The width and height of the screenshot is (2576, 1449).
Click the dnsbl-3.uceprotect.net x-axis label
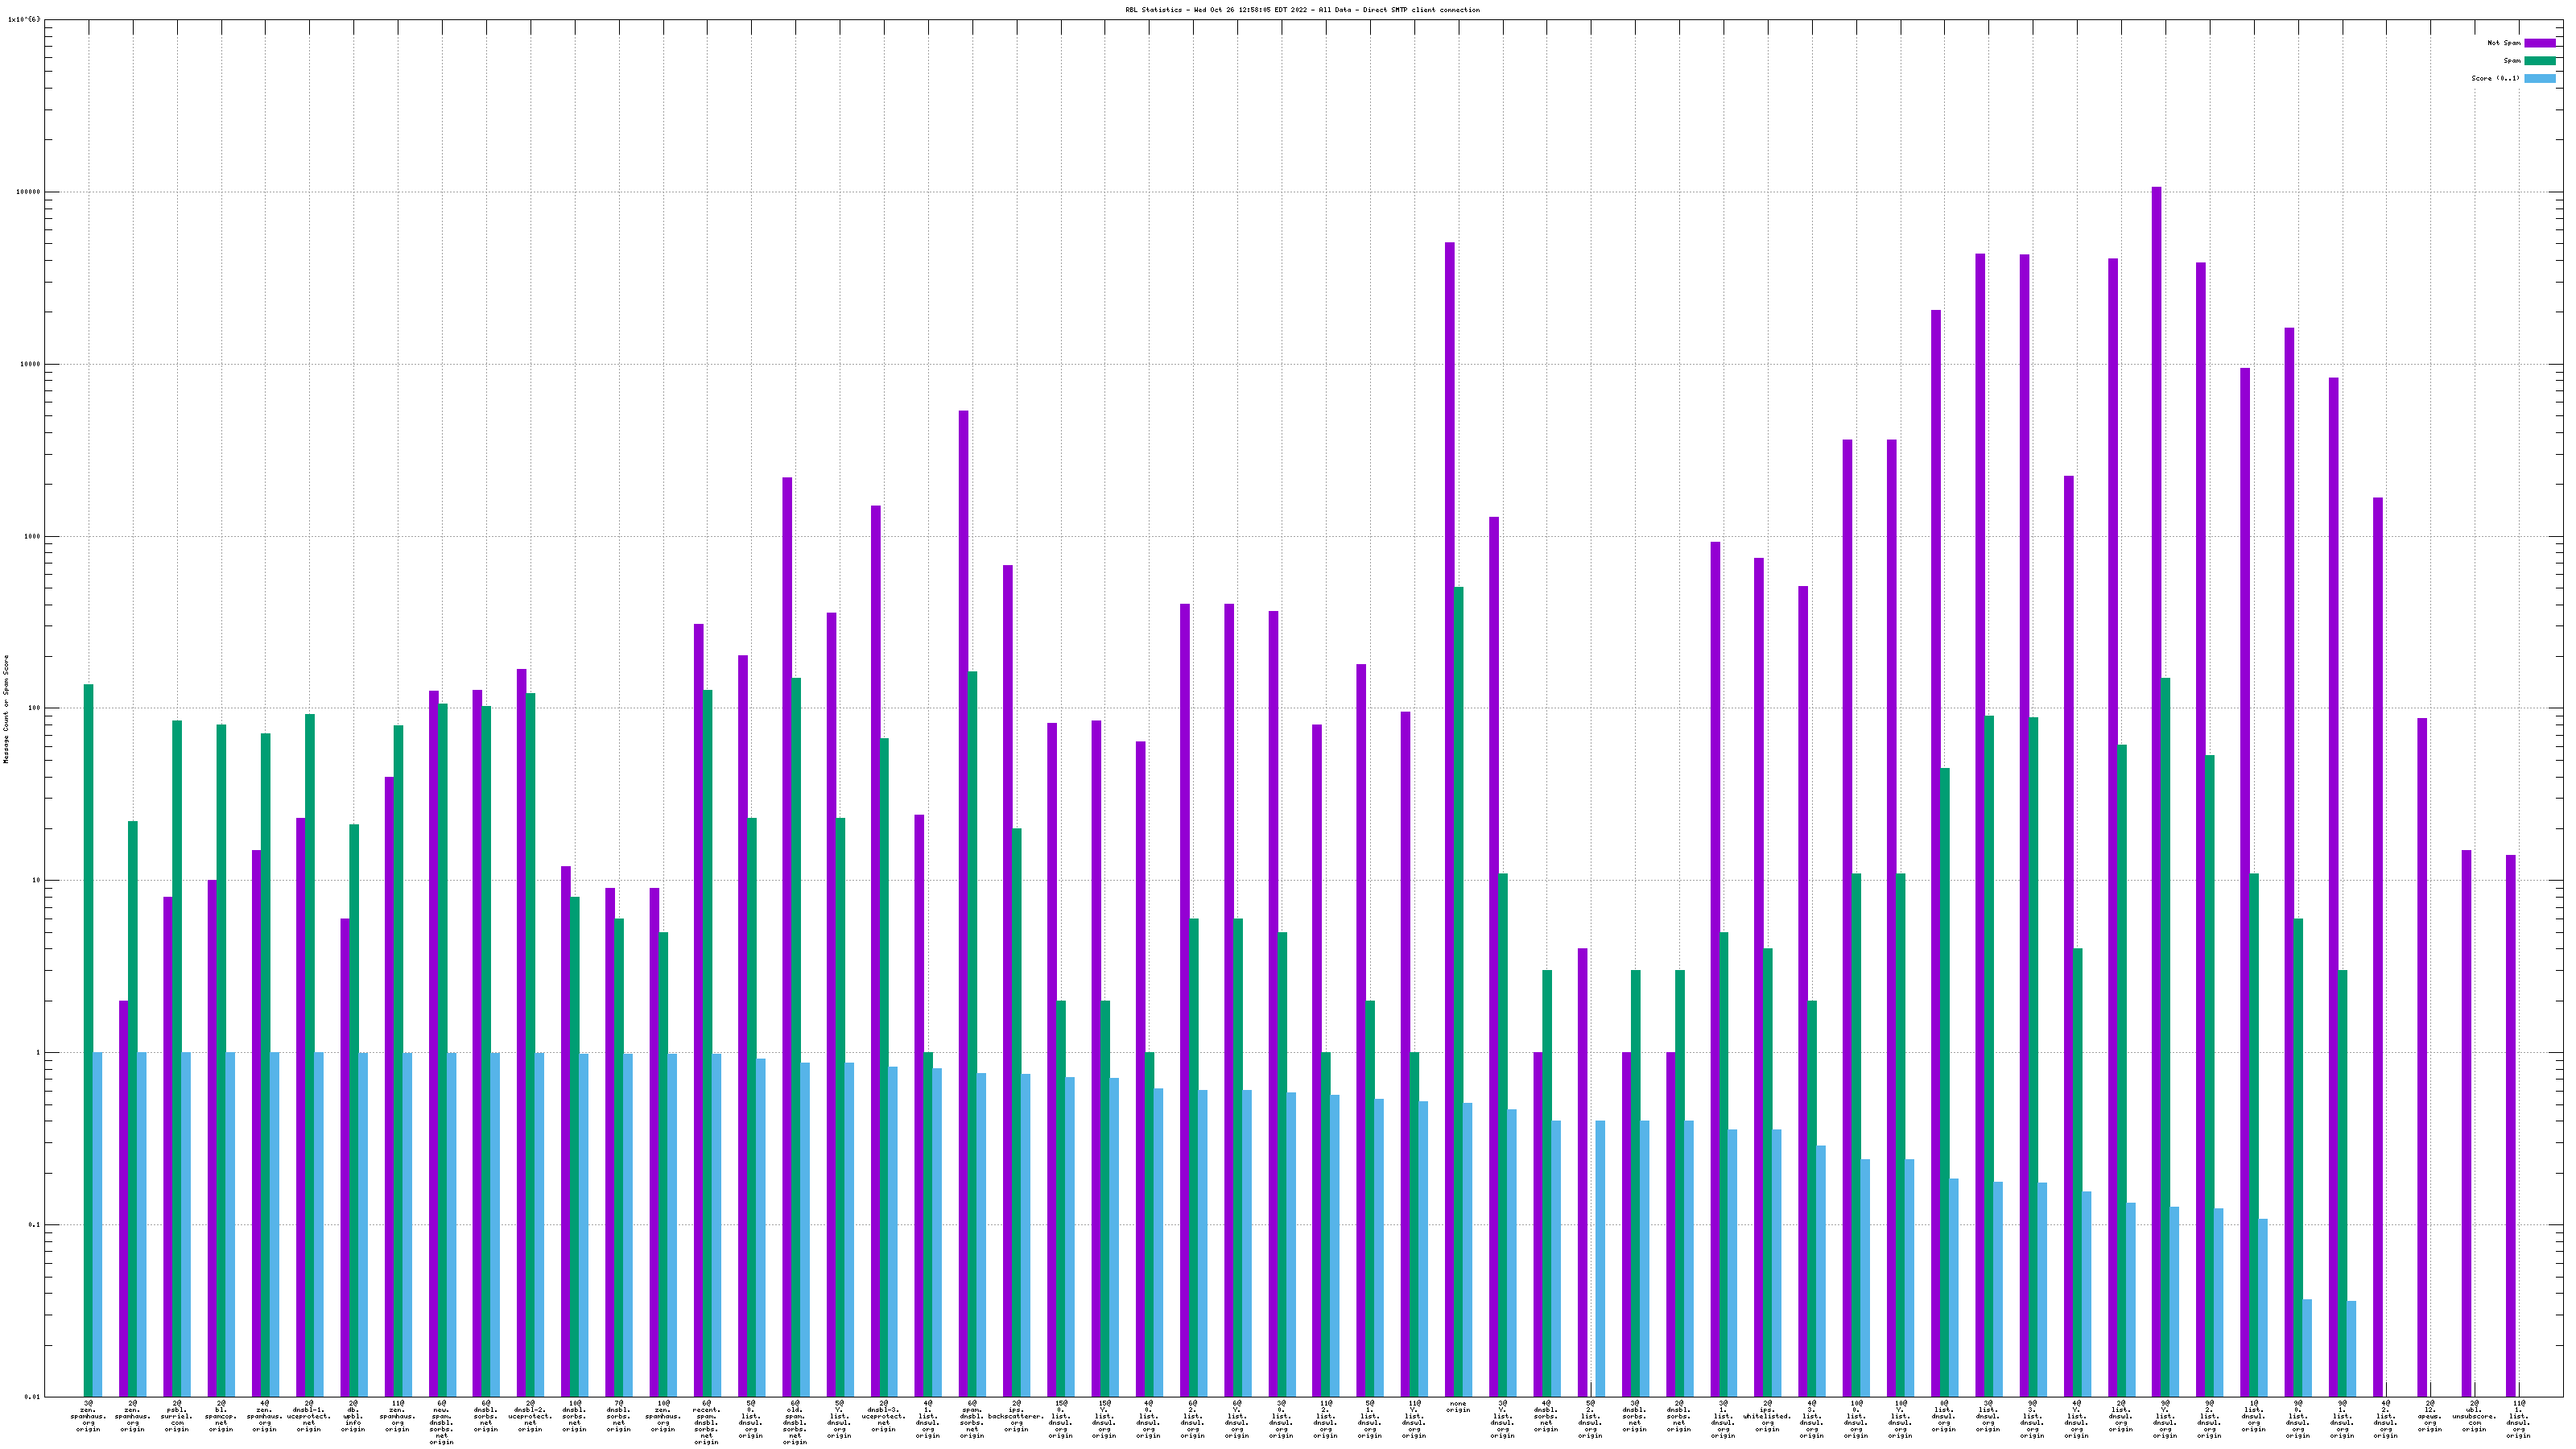[883, 1416]
